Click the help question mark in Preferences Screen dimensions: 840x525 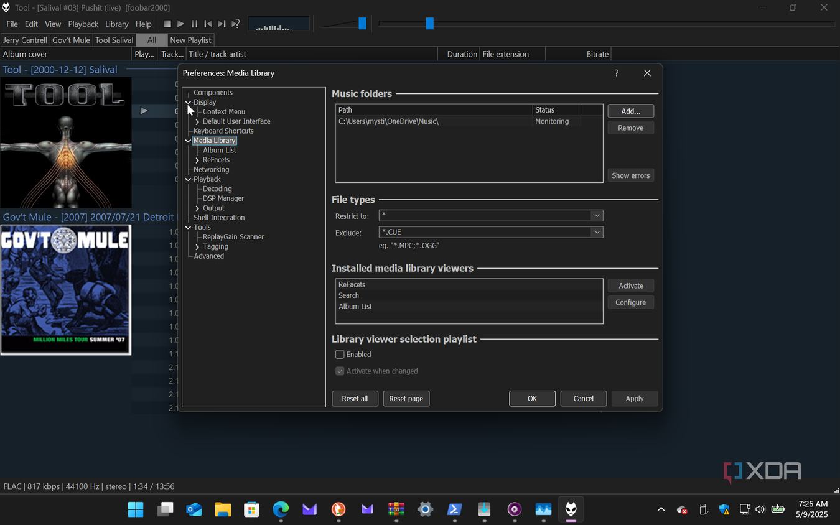[617, 73]
